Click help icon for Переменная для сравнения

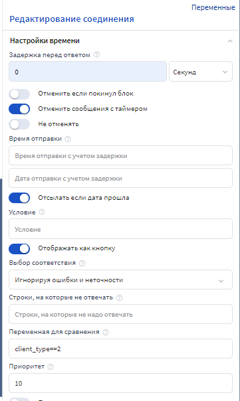click(x=106, y=332)
